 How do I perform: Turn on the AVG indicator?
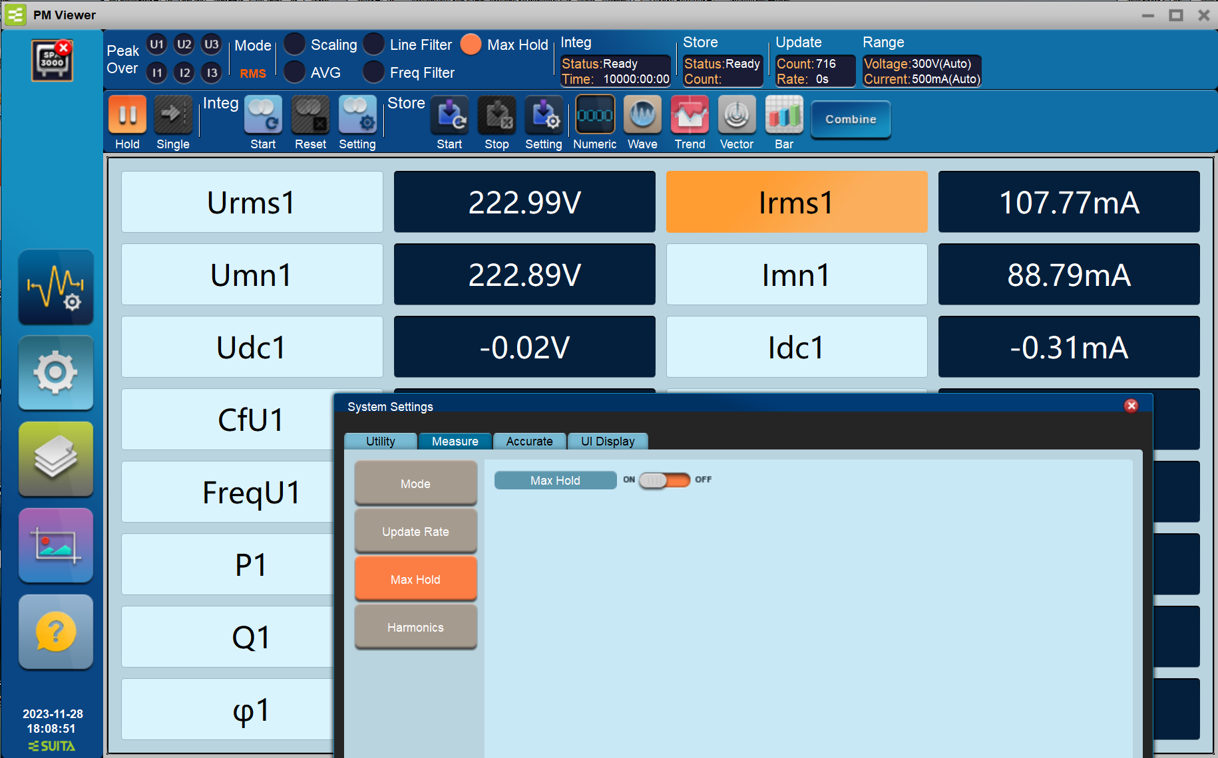(294, 72)
